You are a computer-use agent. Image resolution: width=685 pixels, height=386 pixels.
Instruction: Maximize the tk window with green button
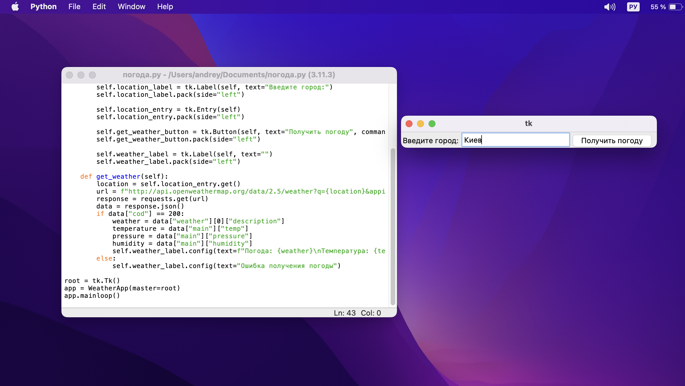click(432, 124)
